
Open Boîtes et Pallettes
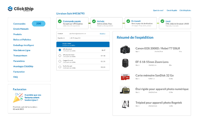click(22, 39)
